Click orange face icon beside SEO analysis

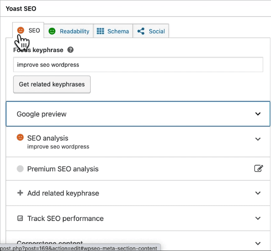[x=20, y=137]
